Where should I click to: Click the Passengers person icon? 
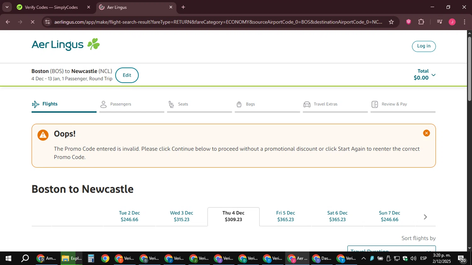104,104
